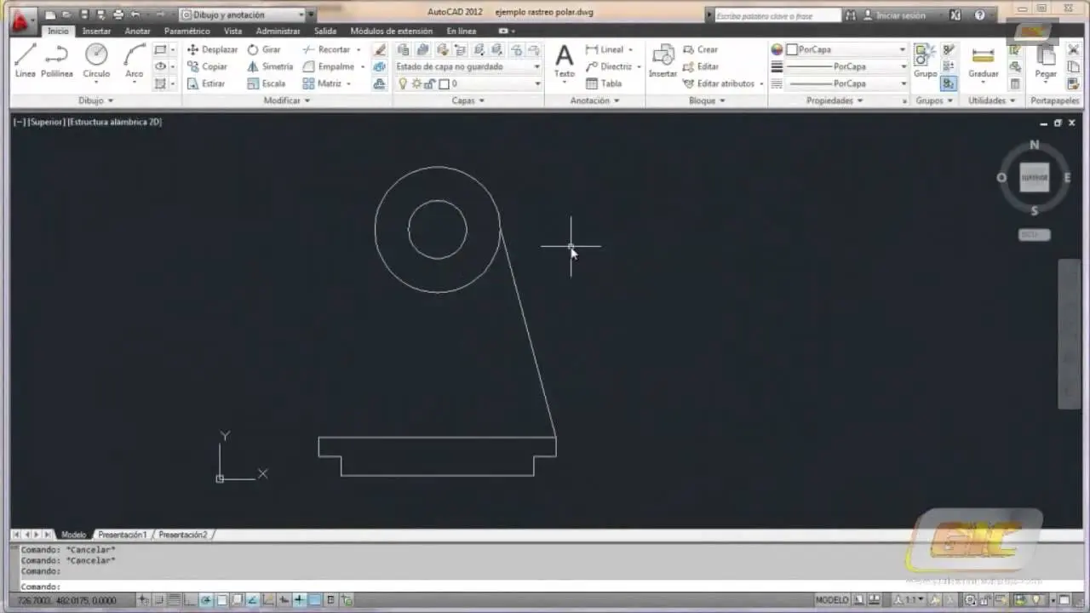Expand the Modificar panel
The width and height of the screenshot is (1090, 613).
[287, 100]
